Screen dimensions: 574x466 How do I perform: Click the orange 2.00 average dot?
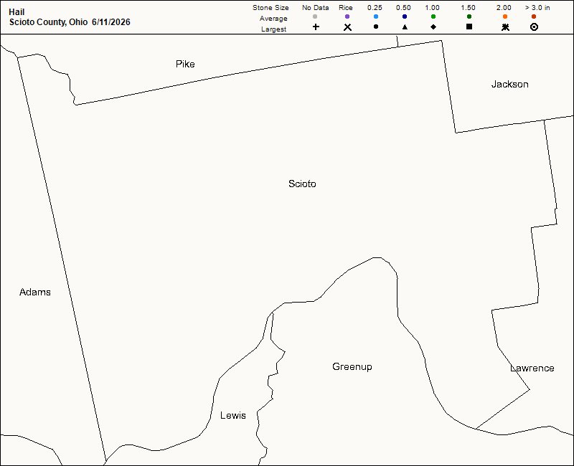pyautogui.click(x=505, y=16)
